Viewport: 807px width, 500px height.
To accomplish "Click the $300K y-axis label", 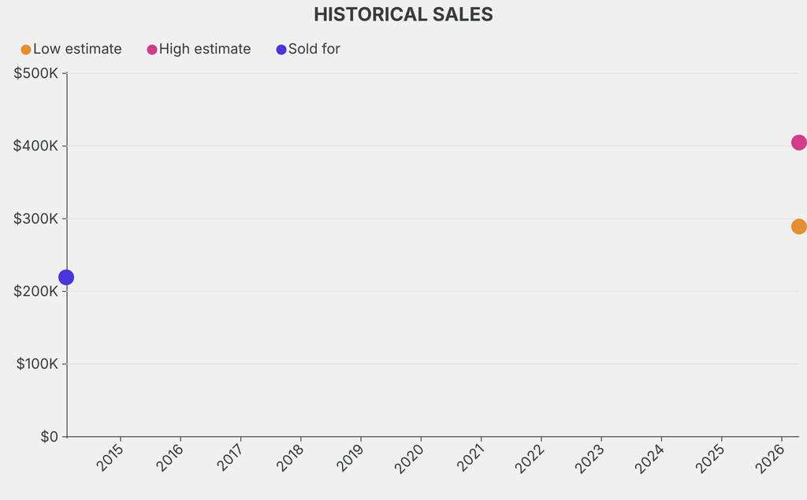I will pyautogui.click(x=36, y=218).
